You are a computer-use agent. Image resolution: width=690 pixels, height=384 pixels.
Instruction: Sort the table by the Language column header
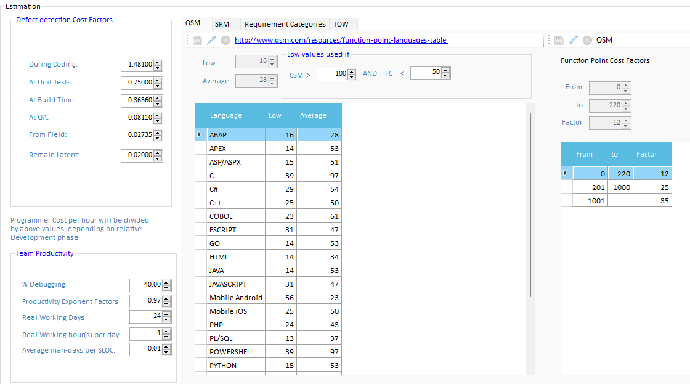(x=225, y=115)
